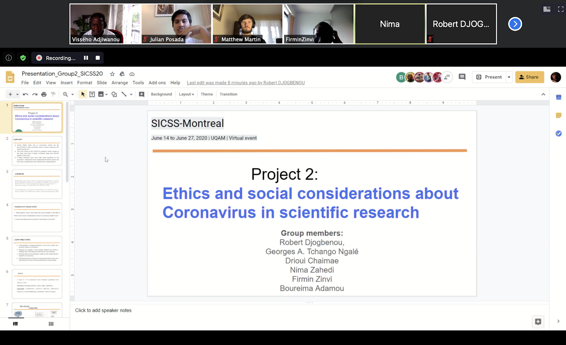The image size is (566, 345).
Task: Check the cloud save status icon
Action: (x=132, y=74)
